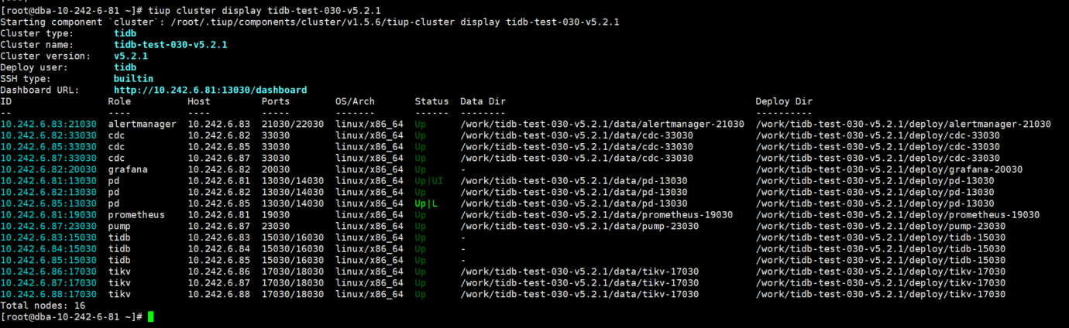Click ID 10.242.6.85:33030 cdc entry

click(48, 147)
